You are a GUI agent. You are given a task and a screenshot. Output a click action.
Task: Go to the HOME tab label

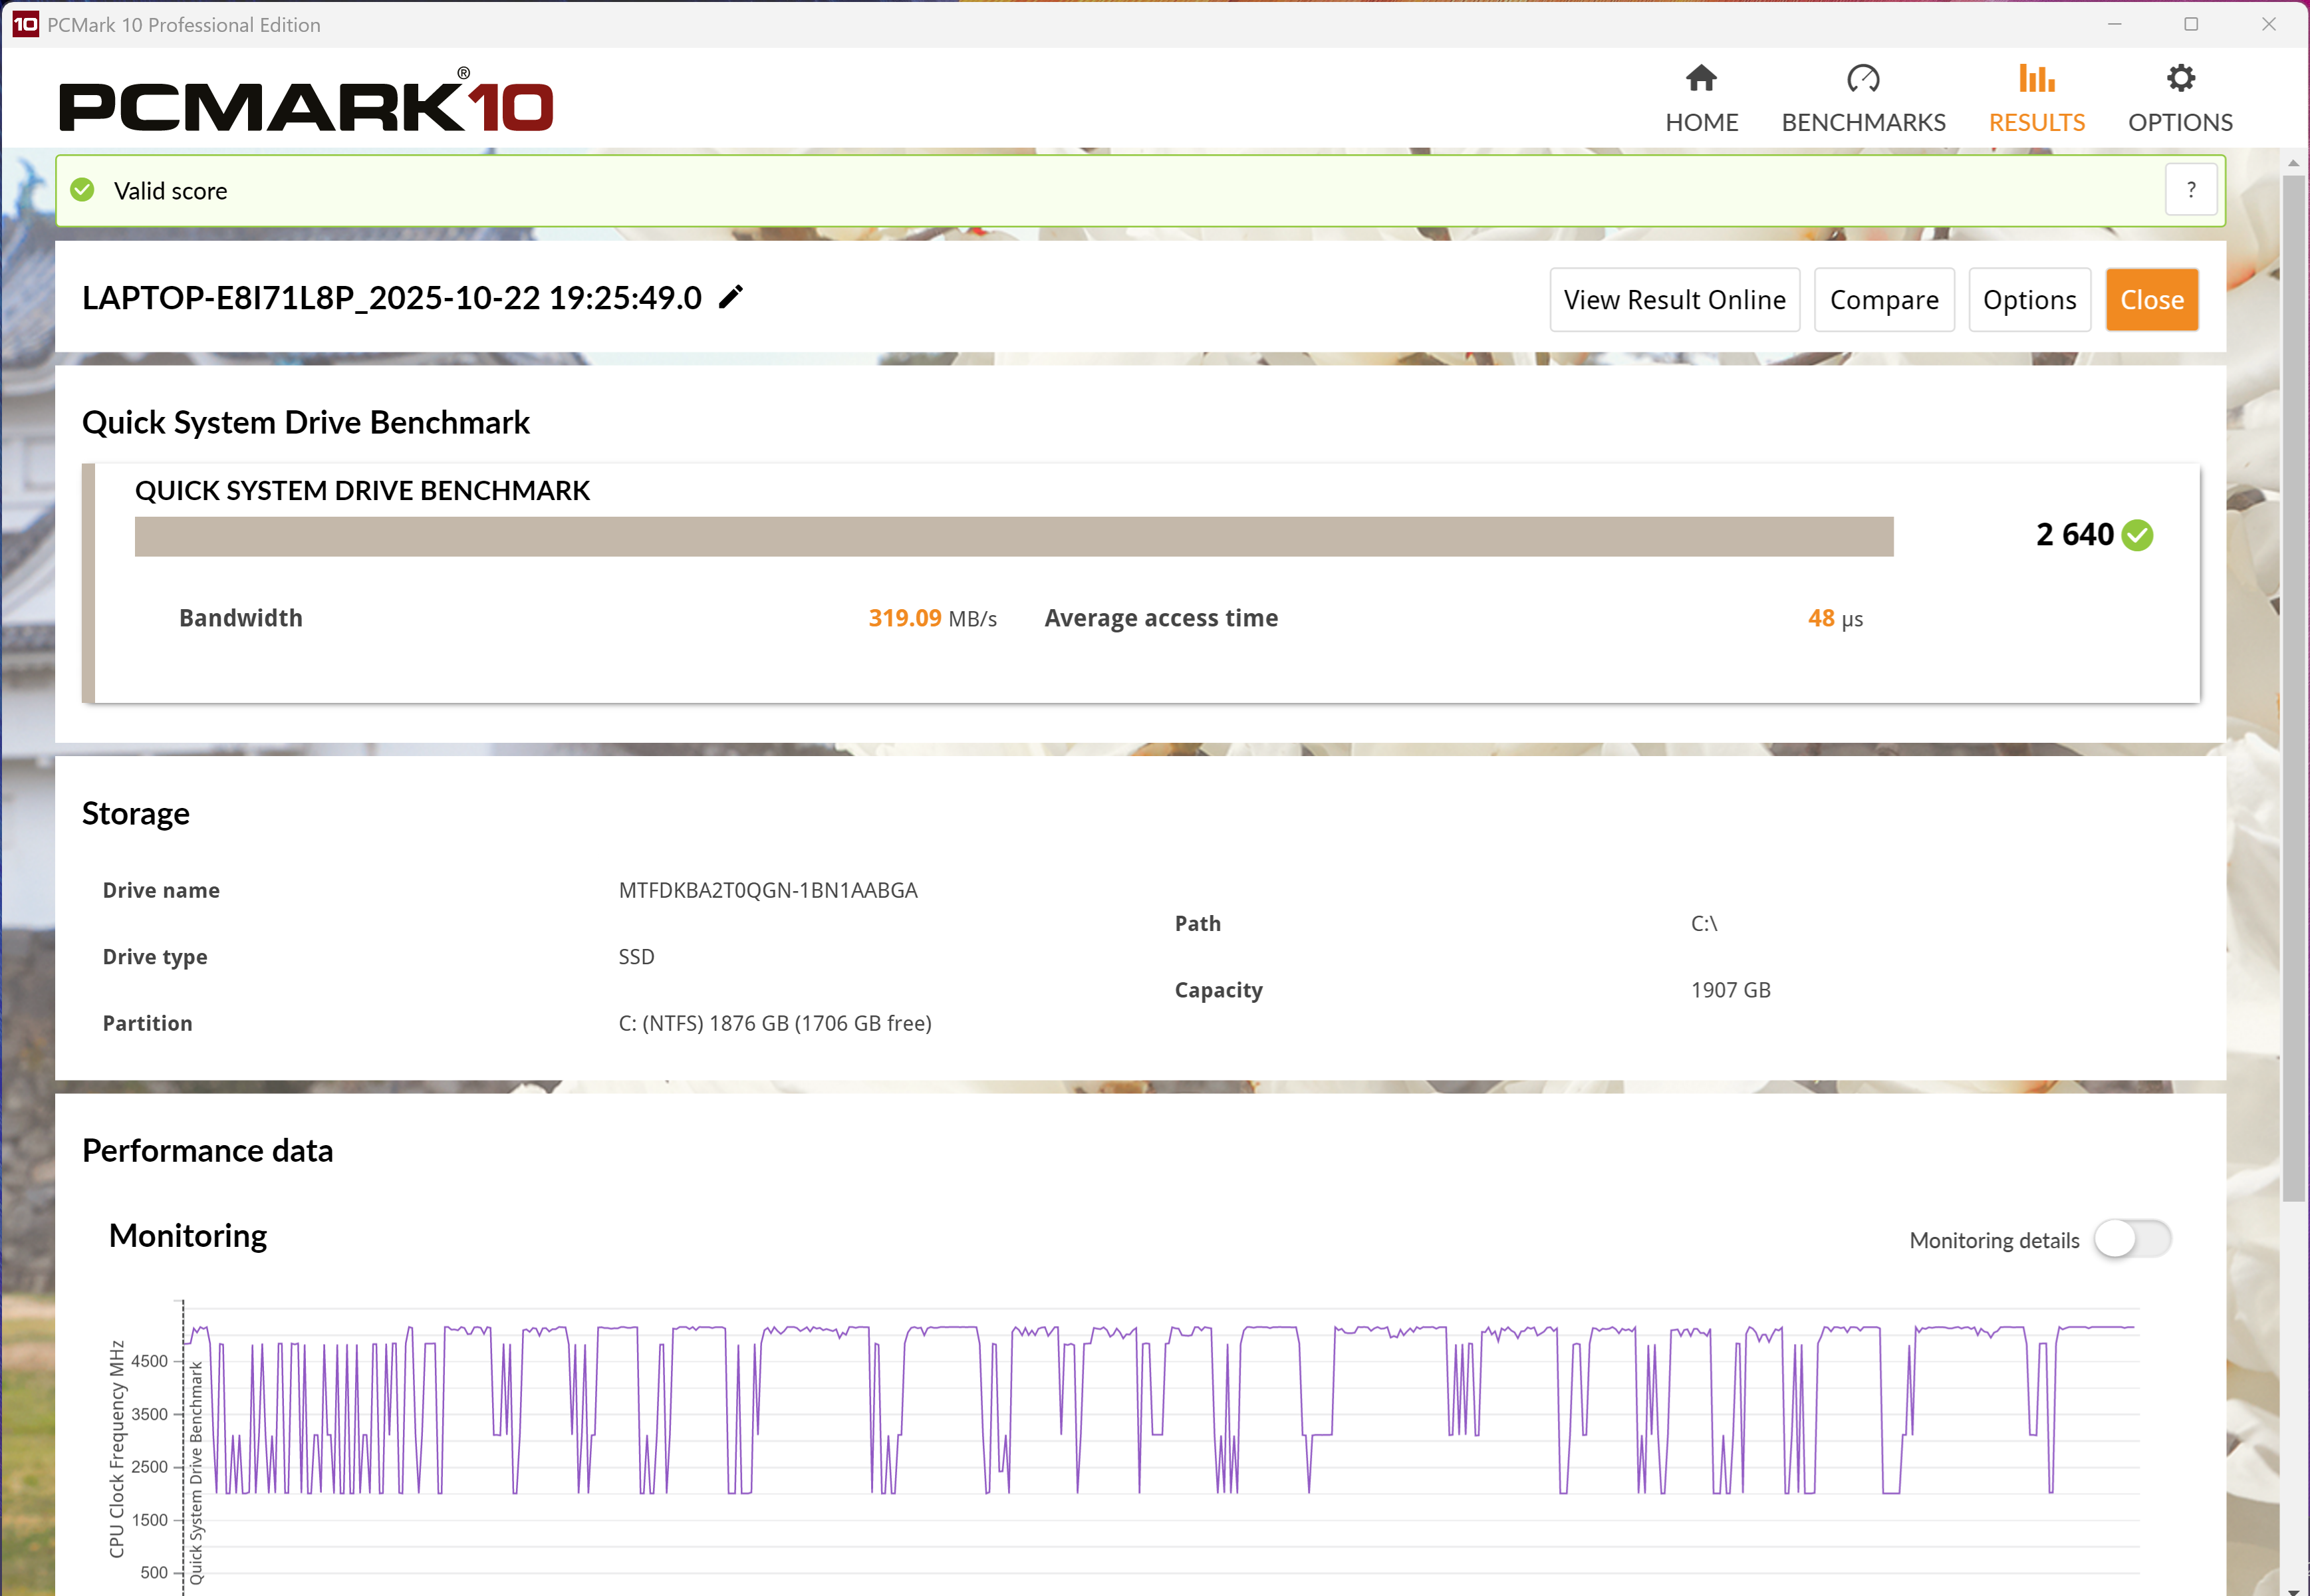pos(1701,122)
